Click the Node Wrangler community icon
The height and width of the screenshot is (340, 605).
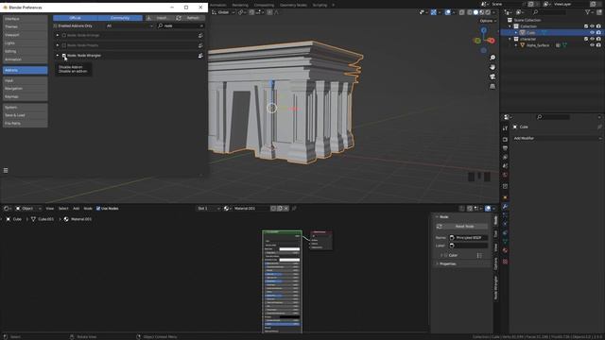[x=200, y=56]
